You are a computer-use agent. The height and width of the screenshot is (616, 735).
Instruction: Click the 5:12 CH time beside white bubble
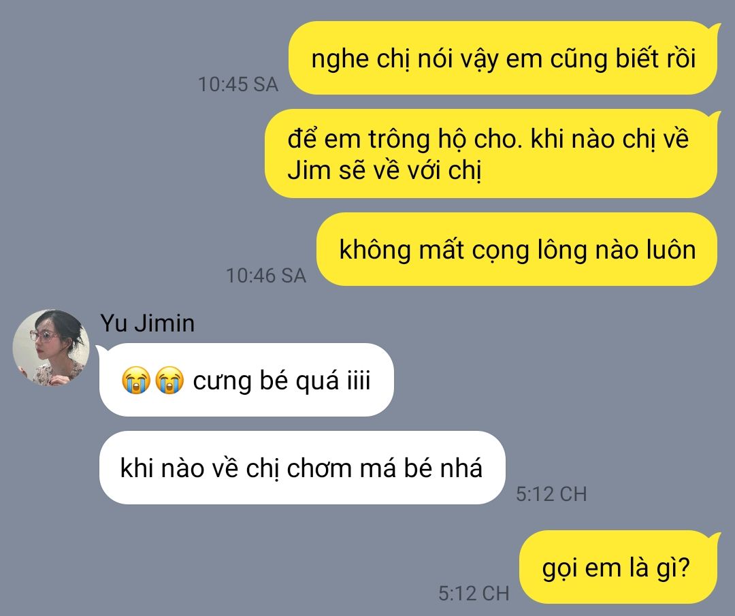click(x=551, y=494)
